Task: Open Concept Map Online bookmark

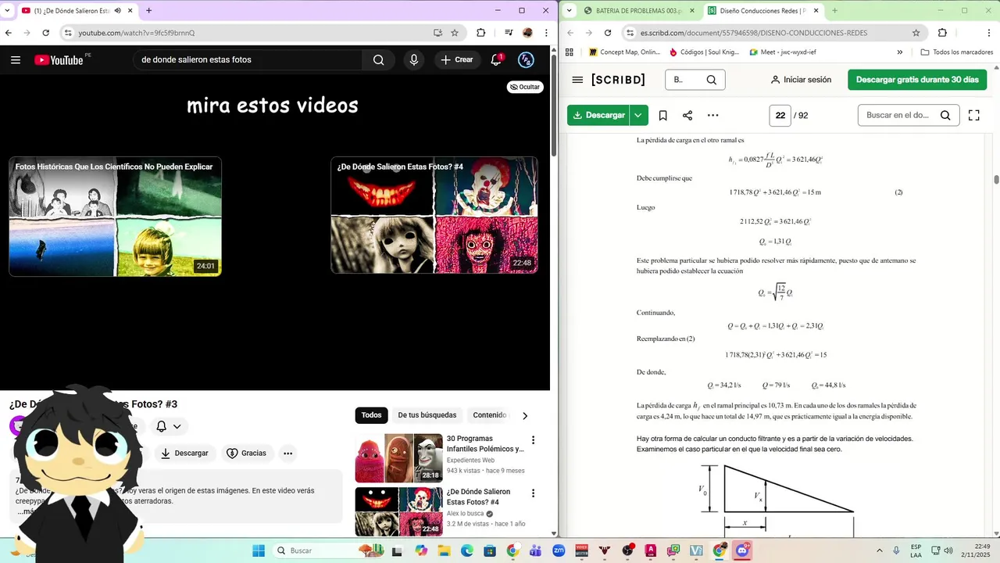Action: [x=624, y=52]
